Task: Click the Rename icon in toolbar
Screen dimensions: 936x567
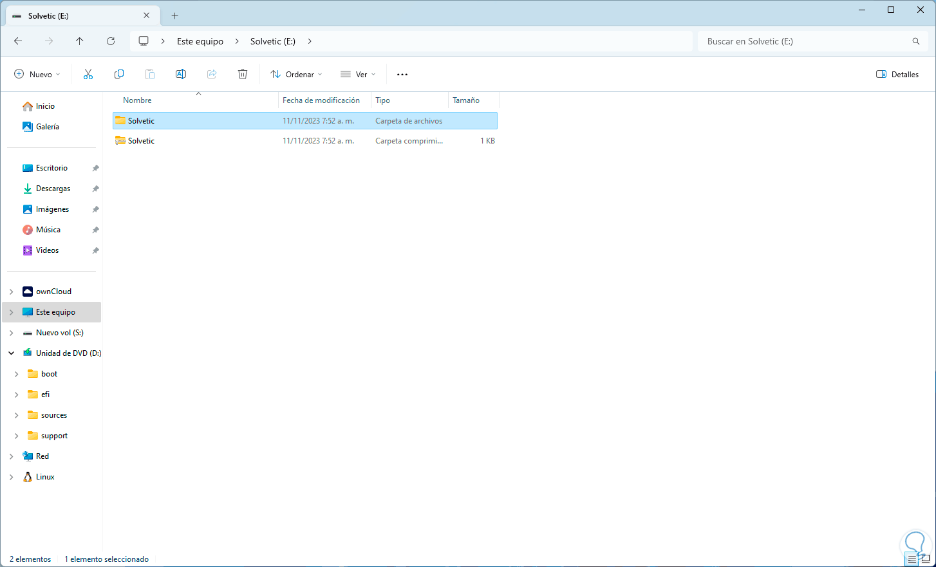Action: (181, 75)
